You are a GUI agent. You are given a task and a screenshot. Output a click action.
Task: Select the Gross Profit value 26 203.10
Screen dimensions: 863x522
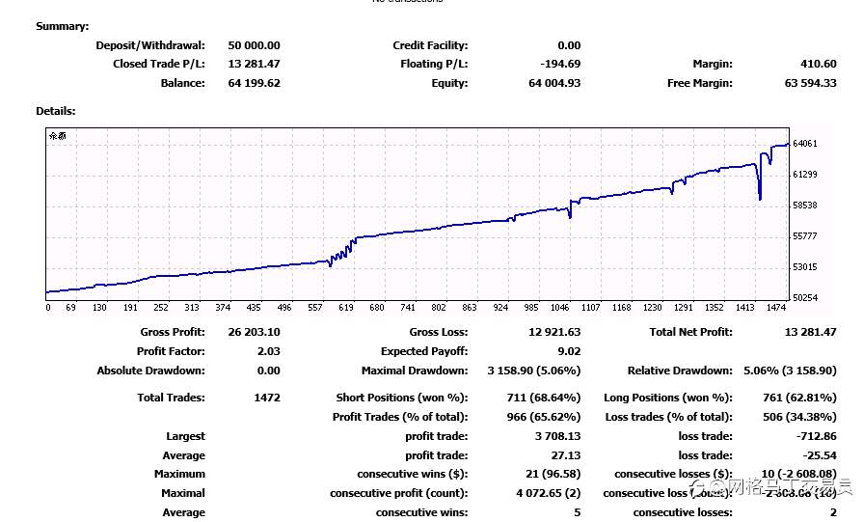[254, 332]
